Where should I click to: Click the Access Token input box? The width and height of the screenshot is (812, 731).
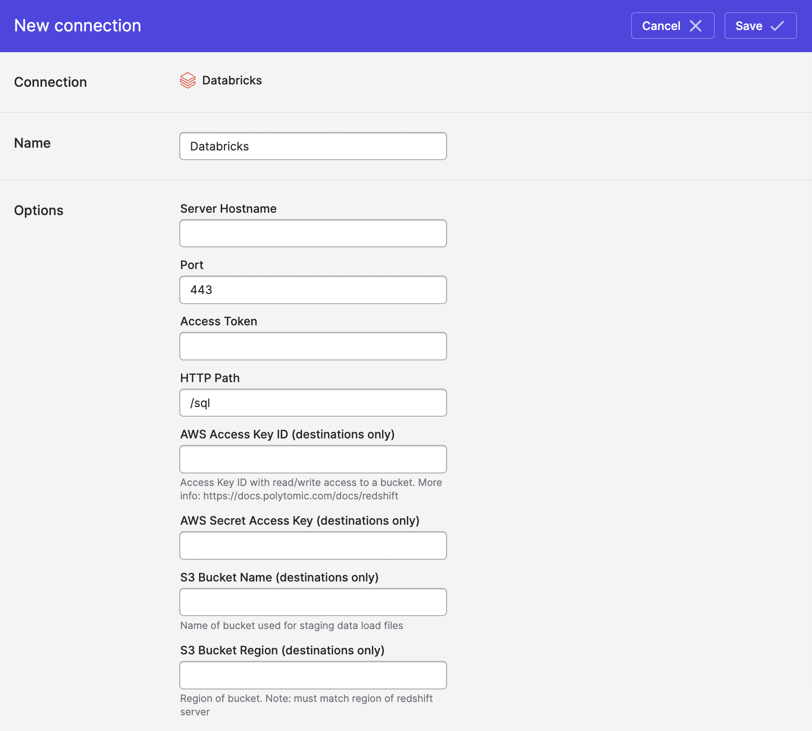click(x=313, y=346)
